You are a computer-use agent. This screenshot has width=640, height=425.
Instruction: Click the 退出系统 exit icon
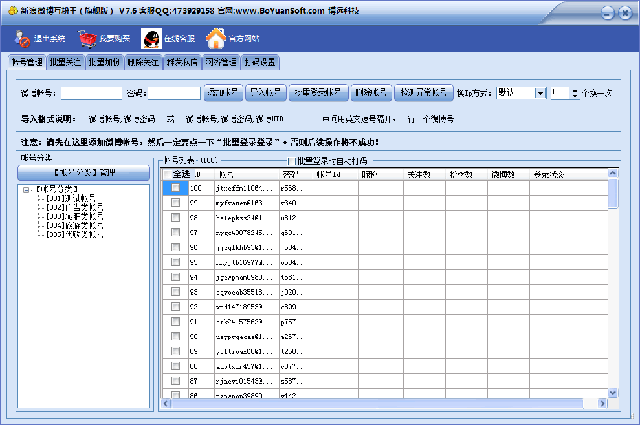[x=22, y=39]
